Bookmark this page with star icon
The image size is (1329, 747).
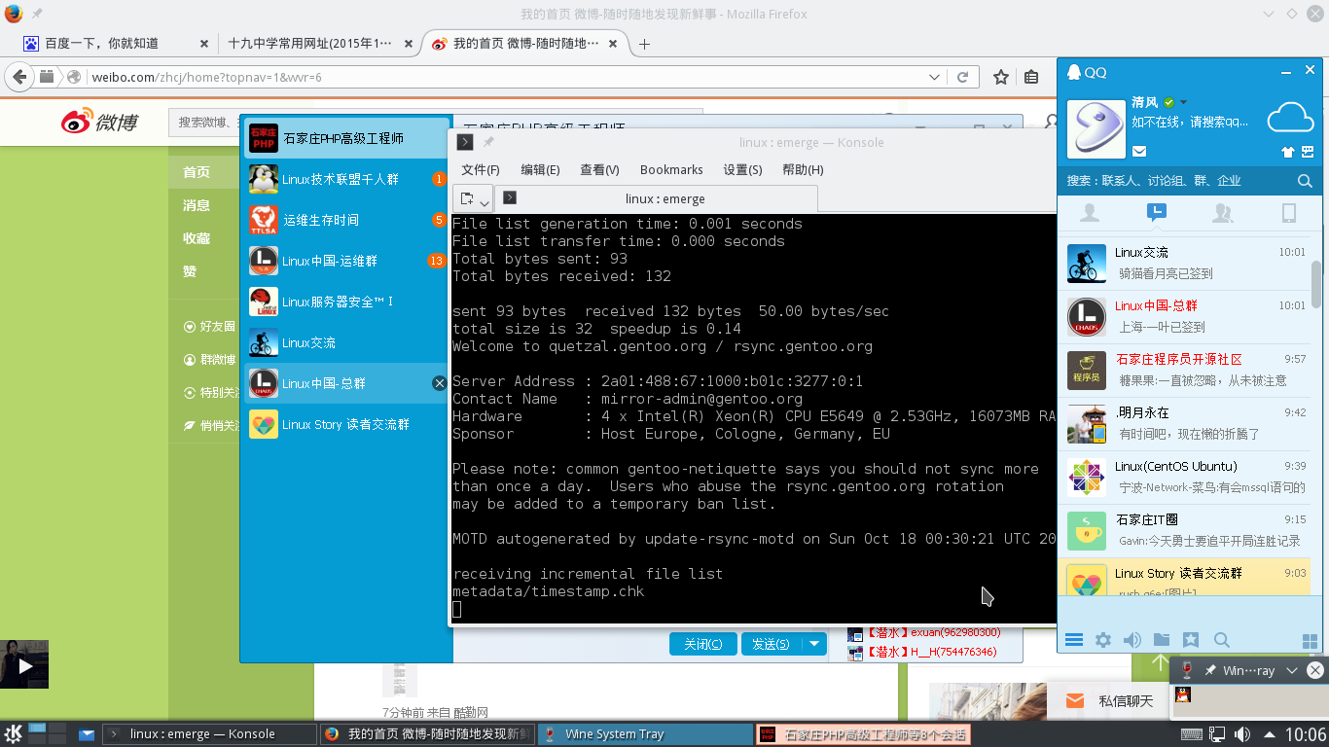1000,77
